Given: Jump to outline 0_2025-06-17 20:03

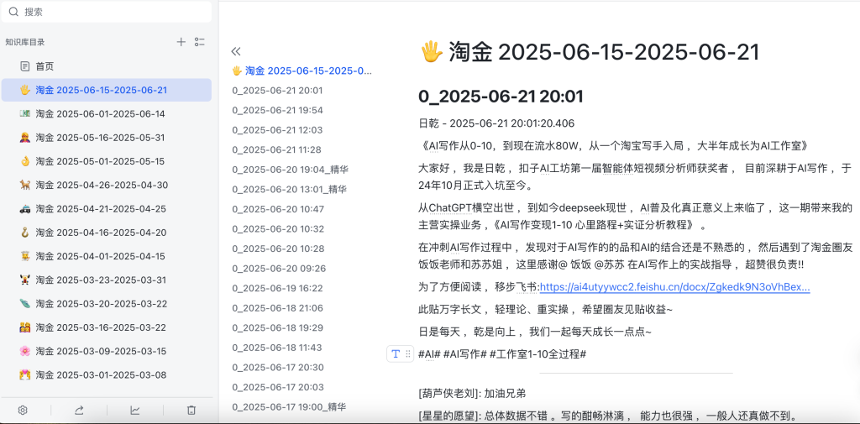Looking at the screenshot, I should (277, 387).
